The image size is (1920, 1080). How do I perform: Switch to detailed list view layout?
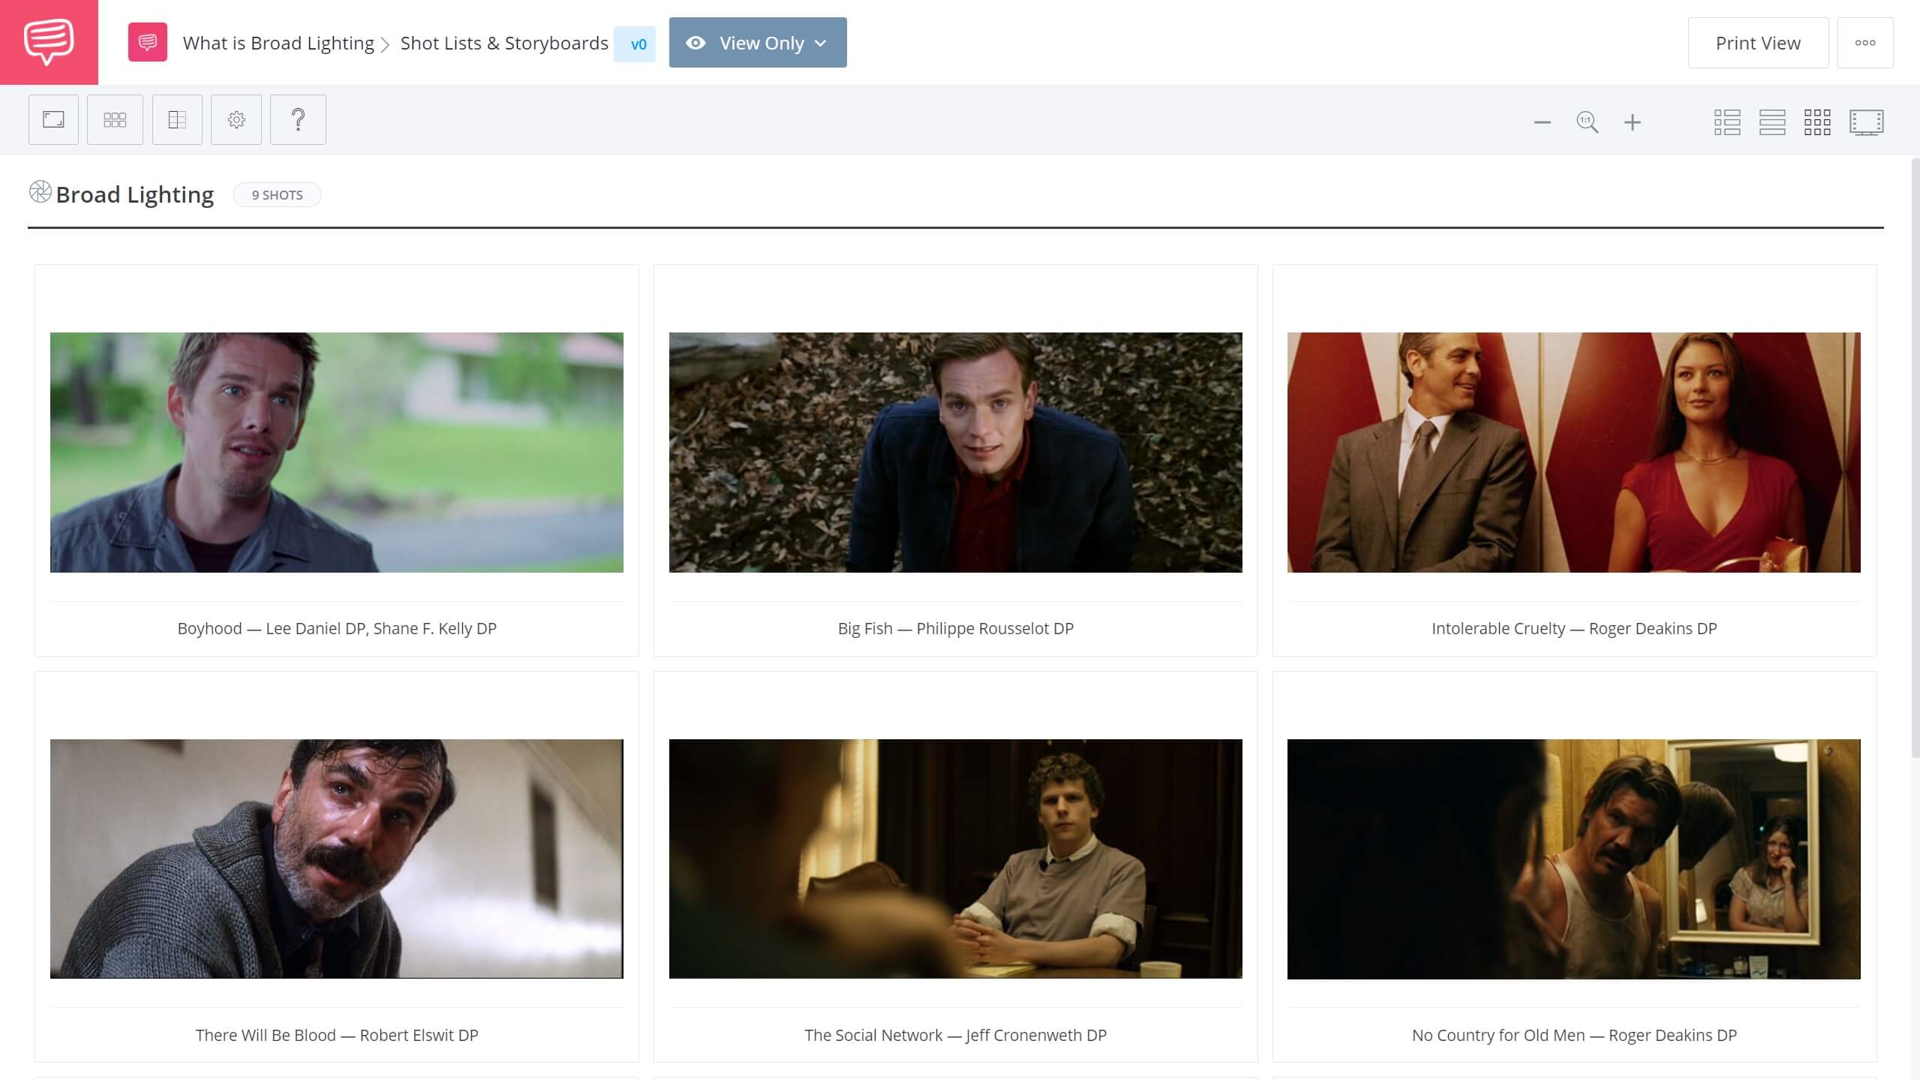point(1727,122)
